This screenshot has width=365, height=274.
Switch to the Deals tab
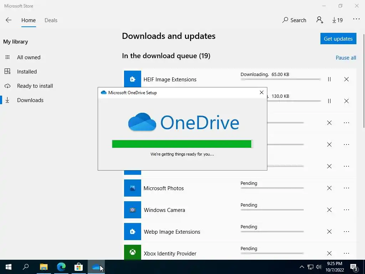click(x=51, y=20)
